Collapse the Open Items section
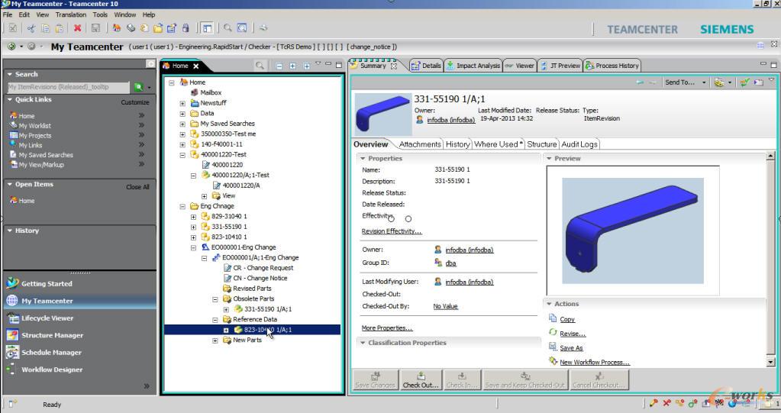 point(9,184)
